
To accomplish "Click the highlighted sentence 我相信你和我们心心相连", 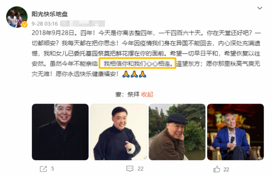I will [x=137, y=63].
